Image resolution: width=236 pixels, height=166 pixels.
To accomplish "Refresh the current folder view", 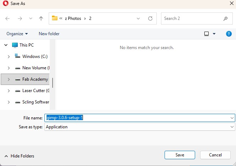I will [150, 18].
